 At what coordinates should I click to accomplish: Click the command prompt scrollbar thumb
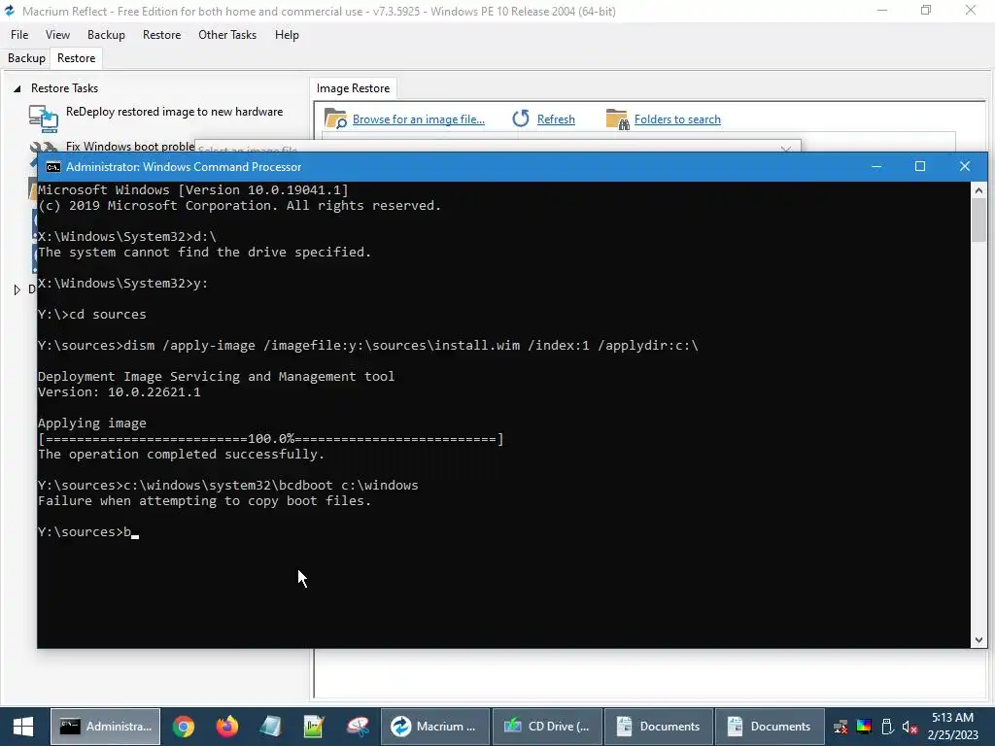point(978,220)
